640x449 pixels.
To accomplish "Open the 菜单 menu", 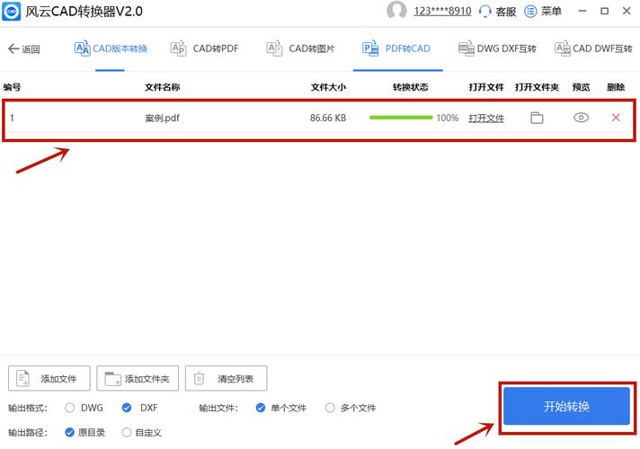I will click(x=543, y=11).
